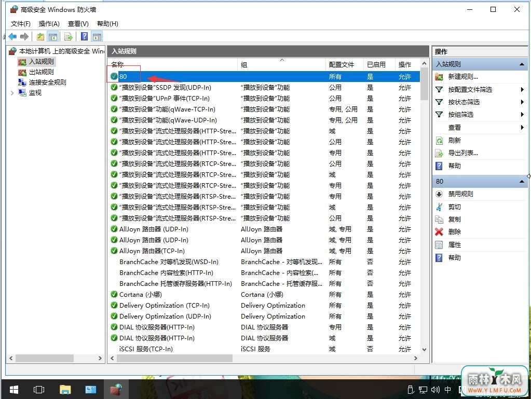Click 刷新 in the actions pane
The width and height of the screenshot is (531, 399).
(x=455, y=141)
